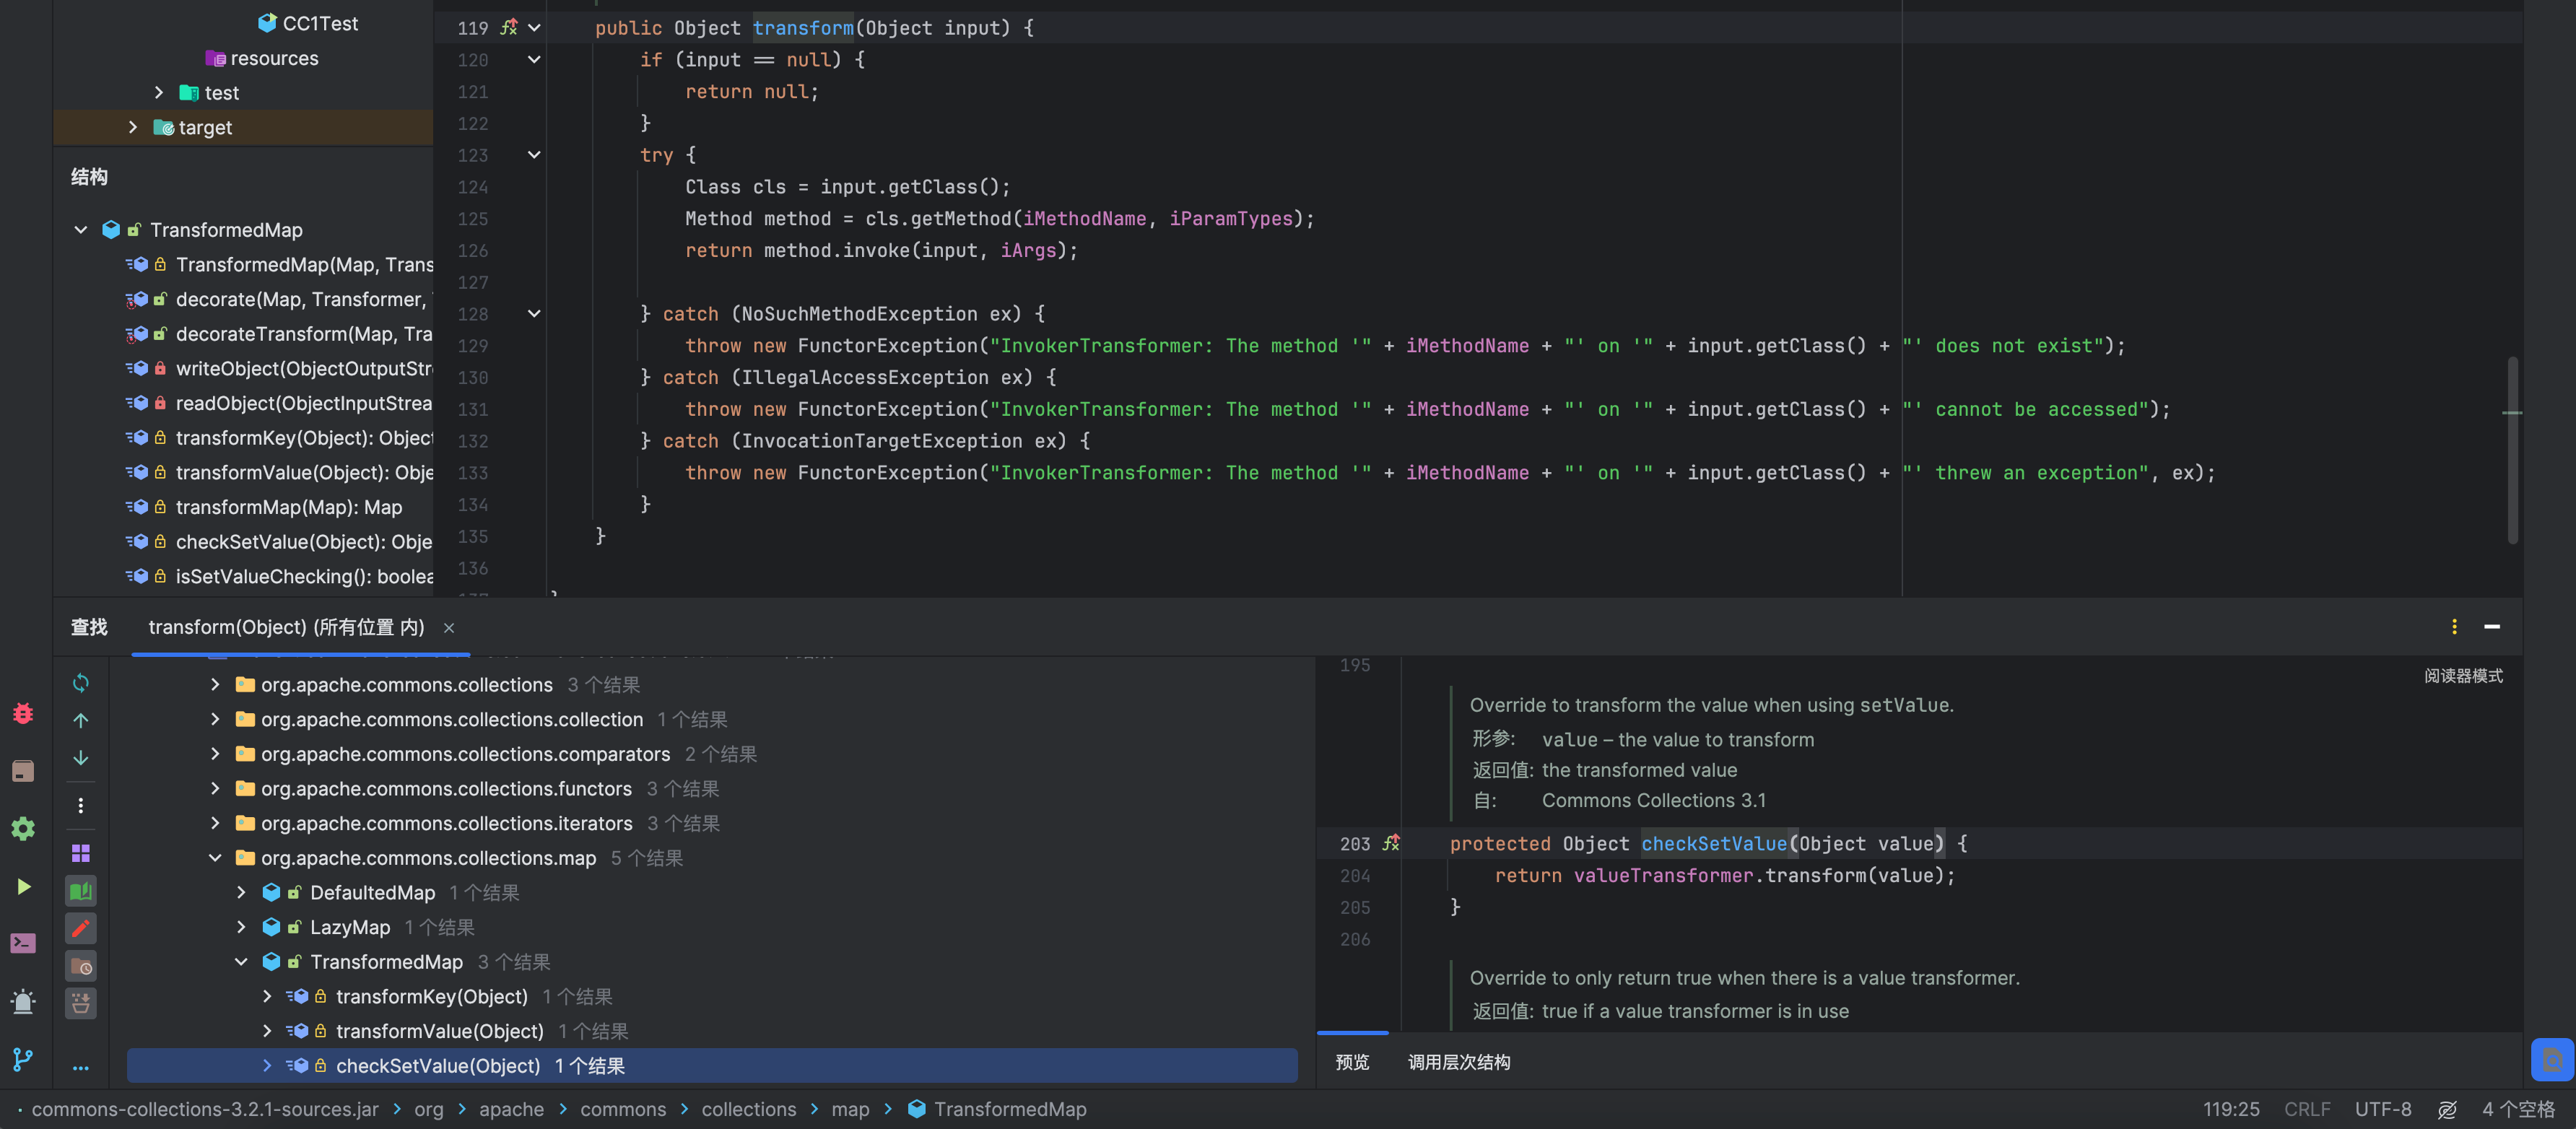Select transformValue(Object) search result
Screen dimensions: 2576x1129
click(440, 1031)
